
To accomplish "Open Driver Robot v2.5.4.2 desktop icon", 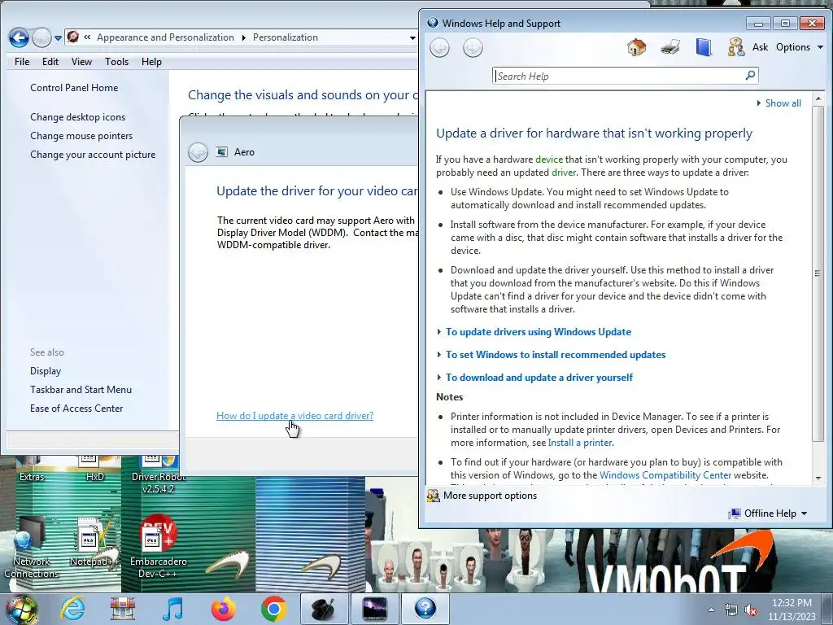I will pyautogui.click(x=158, y=475).
